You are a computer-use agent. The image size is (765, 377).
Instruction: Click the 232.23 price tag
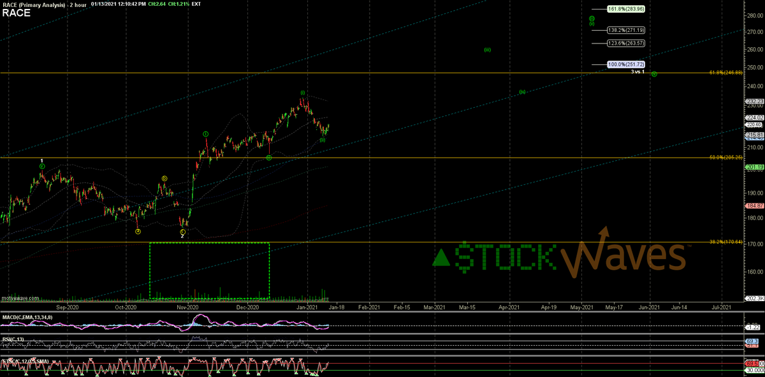click(x=754, y=102)
